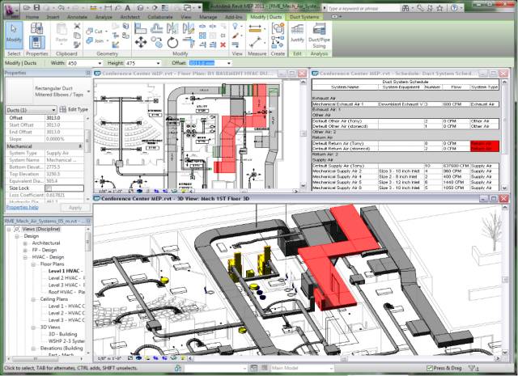This screenshot has width=518, height=376.
Task: Click the binoculars search icon
Action: pyautogui.click(x=405, y=8)
